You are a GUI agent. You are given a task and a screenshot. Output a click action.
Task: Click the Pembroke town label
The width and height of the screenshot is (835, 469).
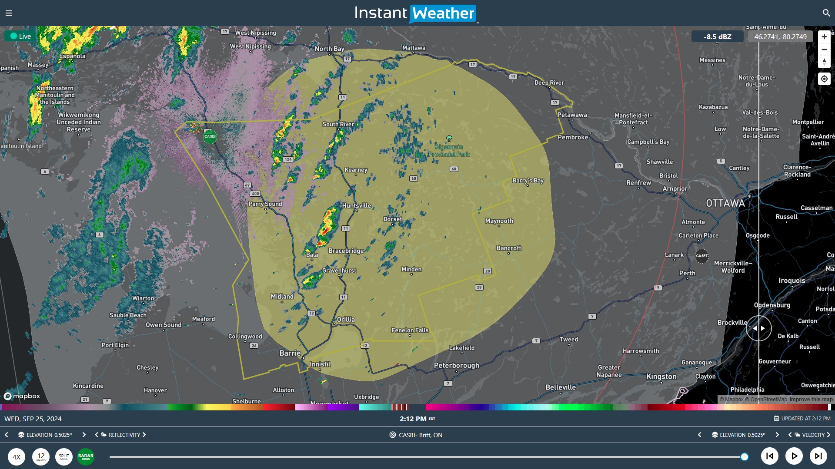click(573, 137)
